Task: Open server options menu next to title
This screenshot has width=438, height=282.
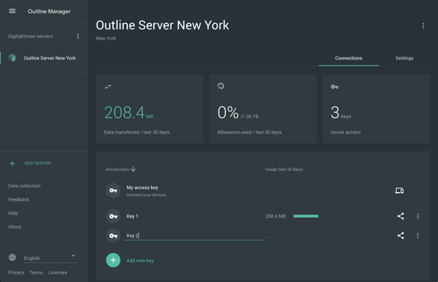Action: click(x=423, y=26)
